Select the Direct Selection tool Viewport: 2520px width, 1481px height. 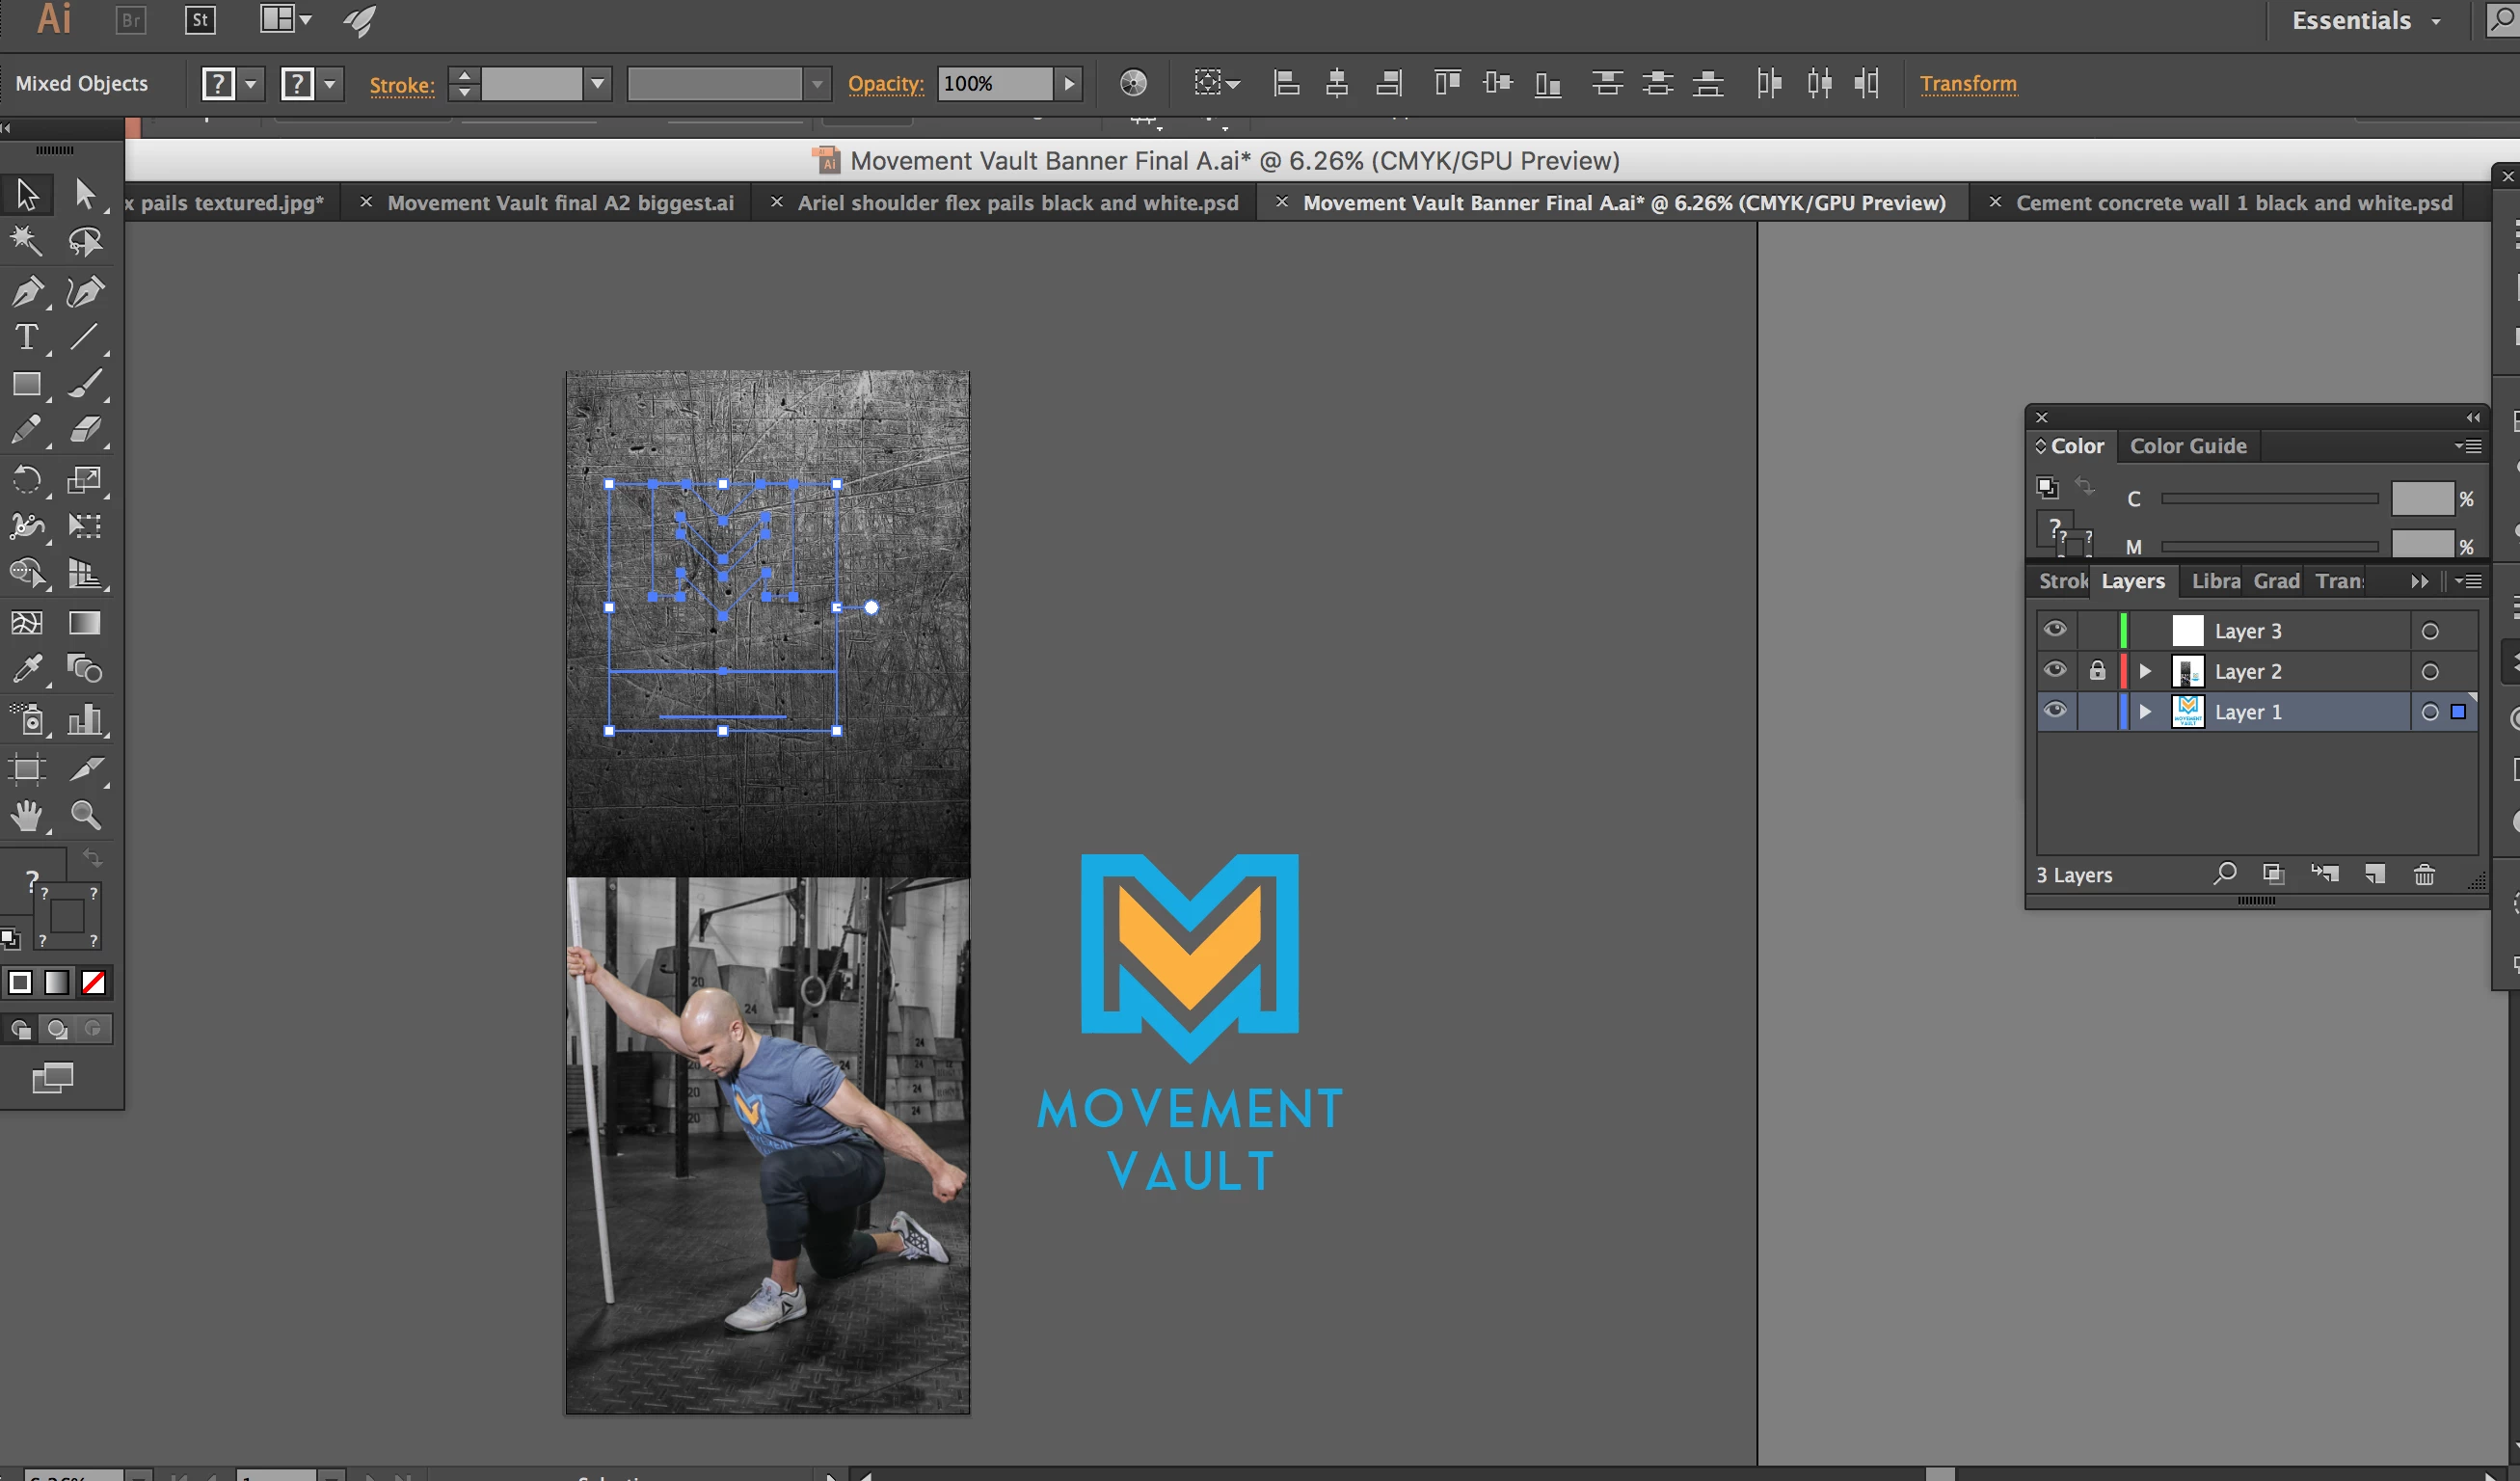[x=86, y=194]
